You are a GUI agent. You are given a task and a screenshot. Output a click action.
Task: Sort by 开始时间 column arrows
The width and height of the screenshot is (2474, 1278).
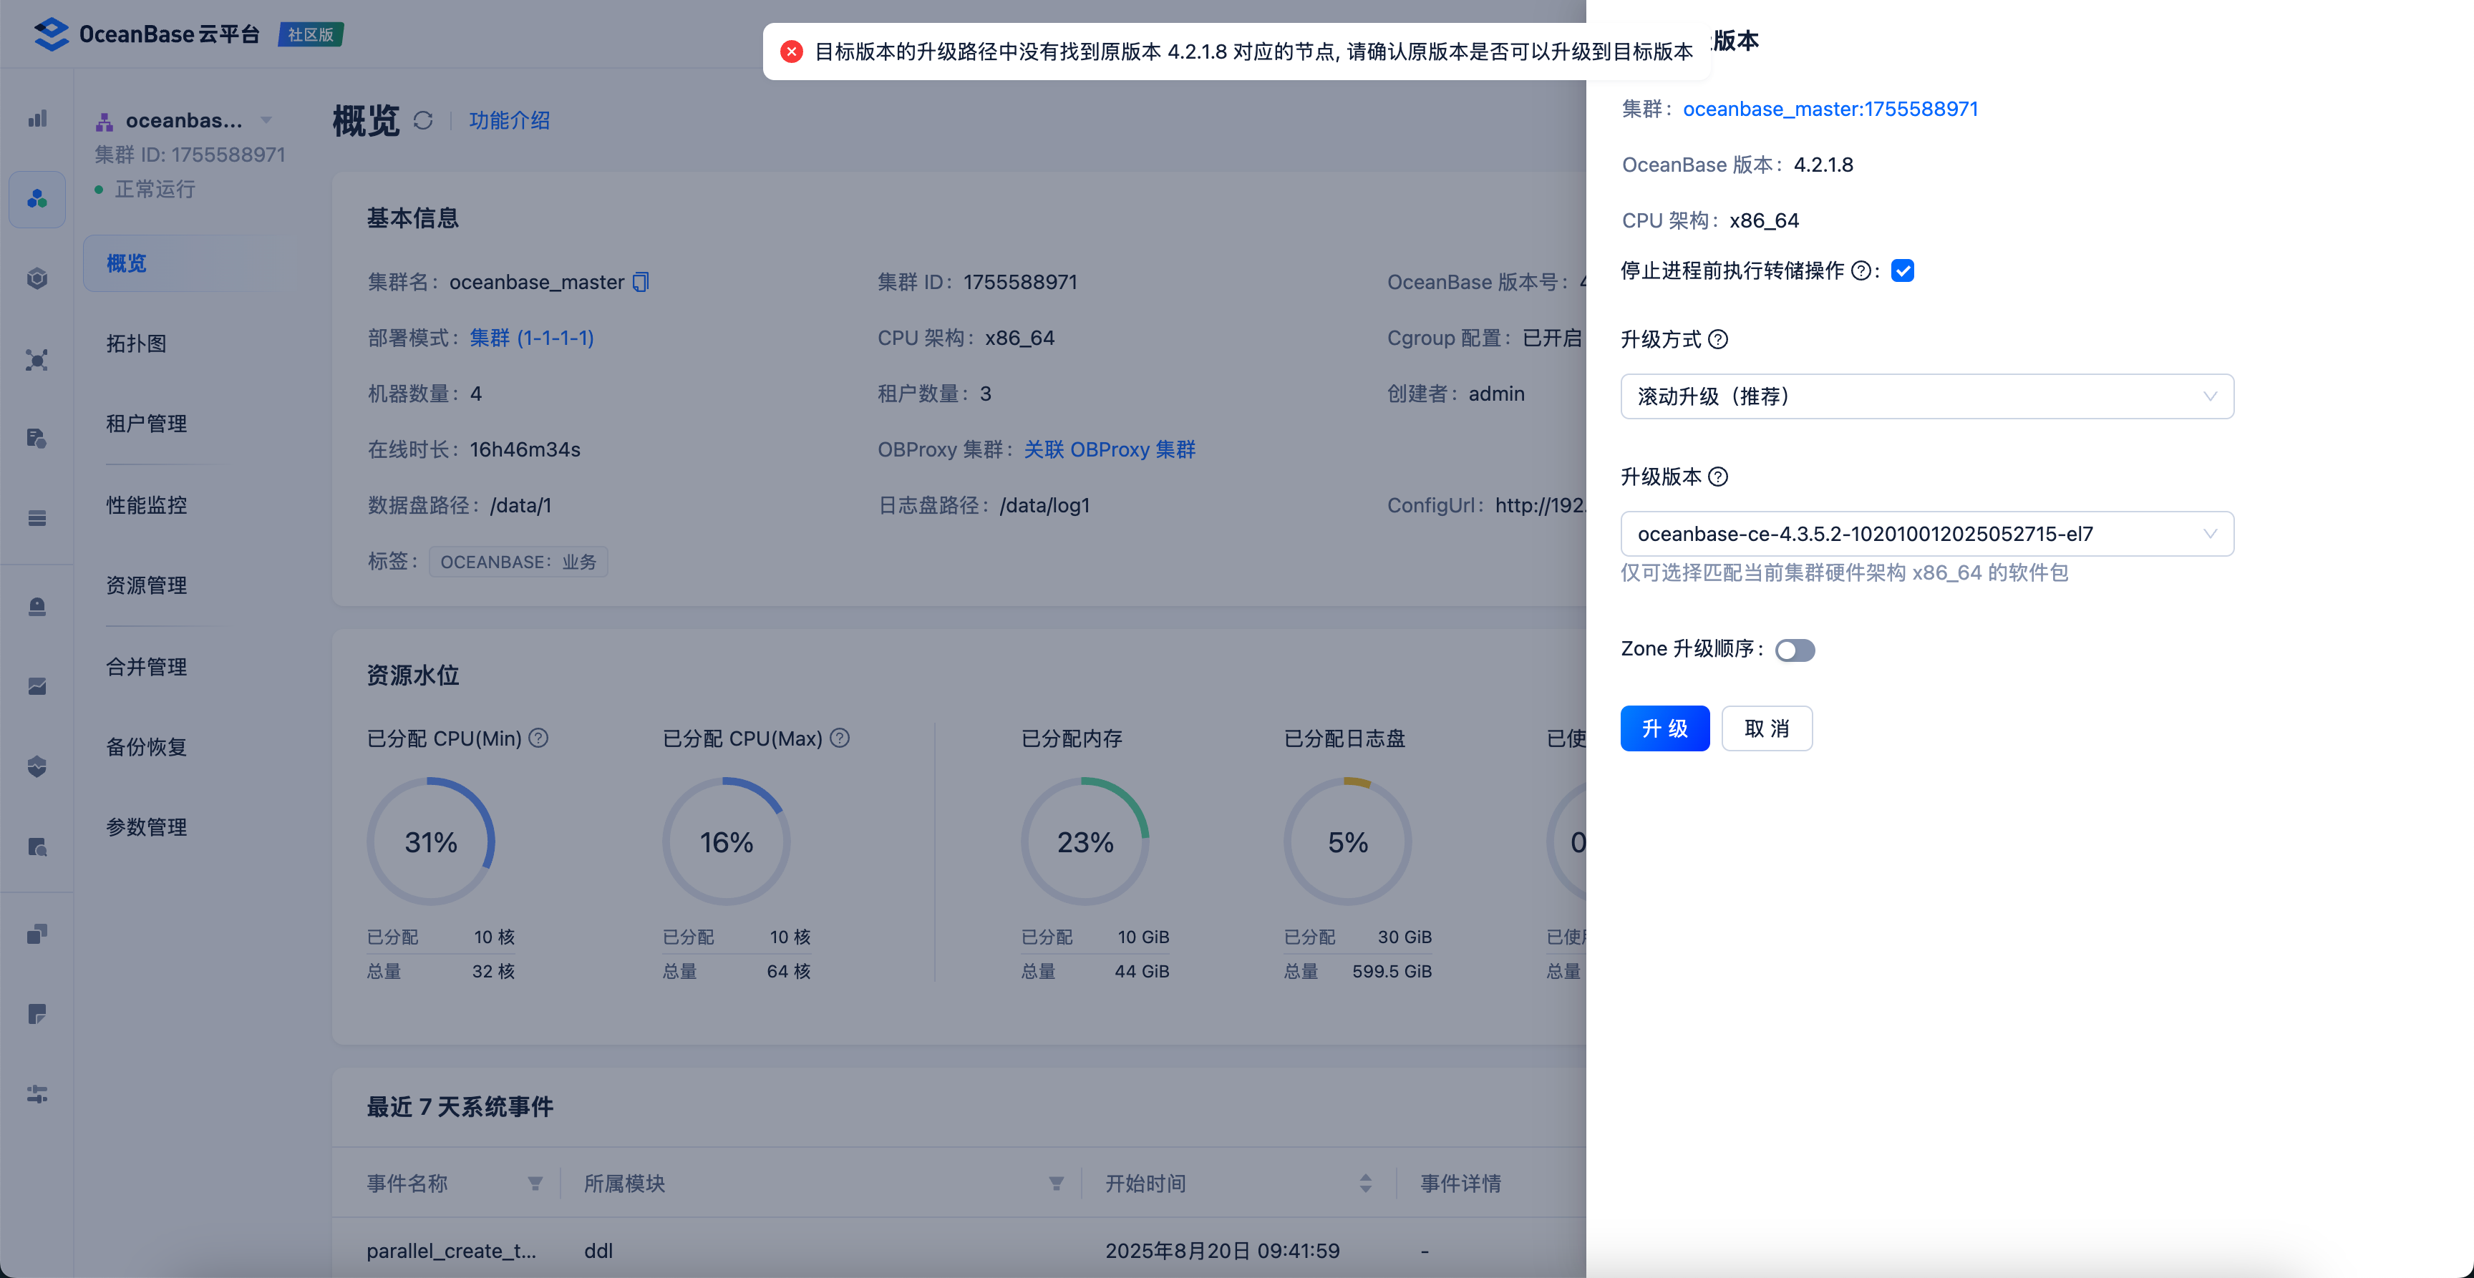pyautogui.click(x=1366, y=1183)
